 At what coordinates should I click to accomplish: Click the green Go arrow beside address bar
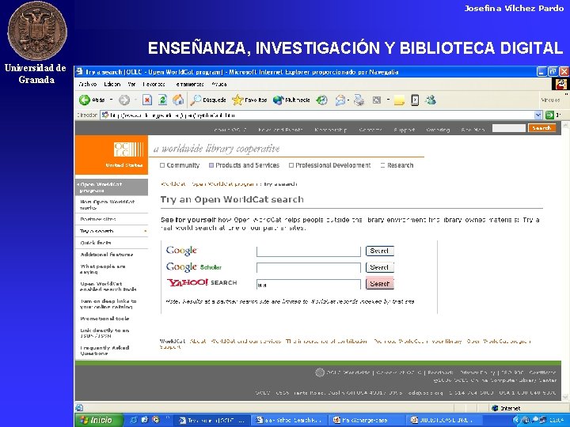tap(549, 115)
